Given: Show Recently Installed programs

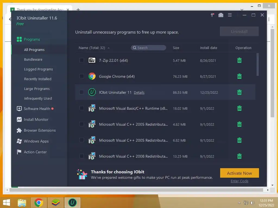Looking at the screenshot, I should click(x=37, y=79).
